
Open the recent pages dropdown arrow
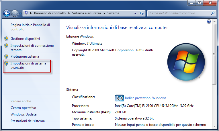click(x=20, y=13)
